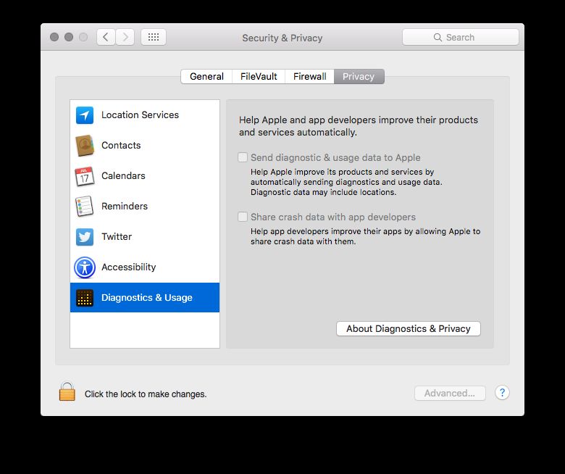Viewport: 565px width, 474px height.
Task: Switch to the Firewall tab
Action: 309,77
